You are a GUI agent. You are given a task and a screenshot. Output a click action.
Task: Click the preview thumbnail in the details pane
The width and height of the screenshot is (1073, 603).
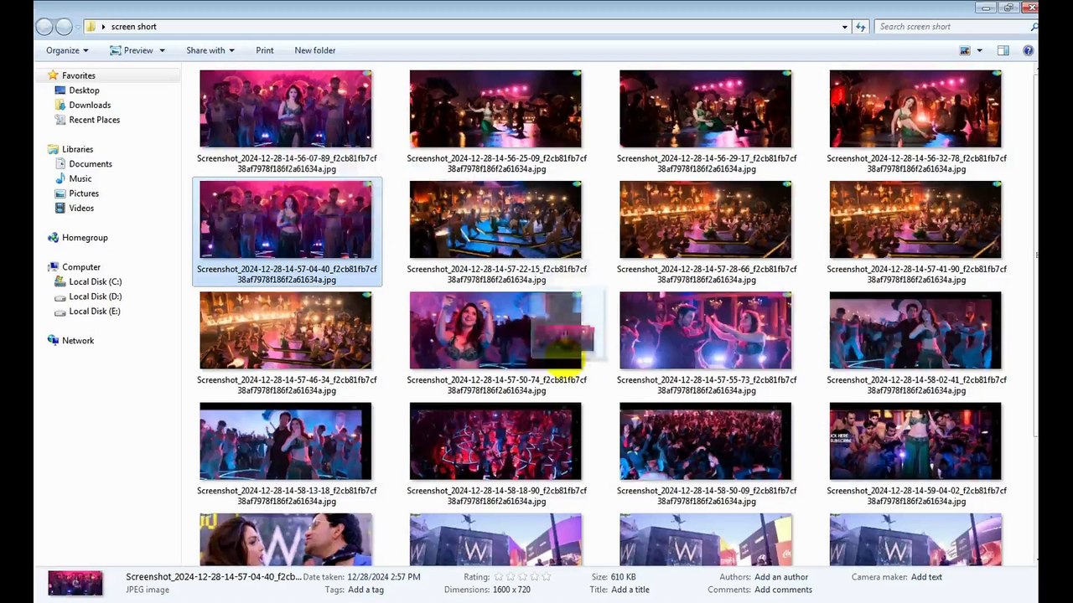[x=75, y=583]
